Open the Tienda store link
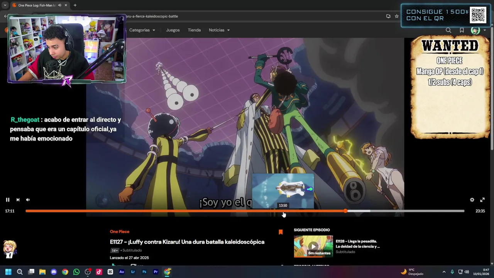 (x=194, y=30)
